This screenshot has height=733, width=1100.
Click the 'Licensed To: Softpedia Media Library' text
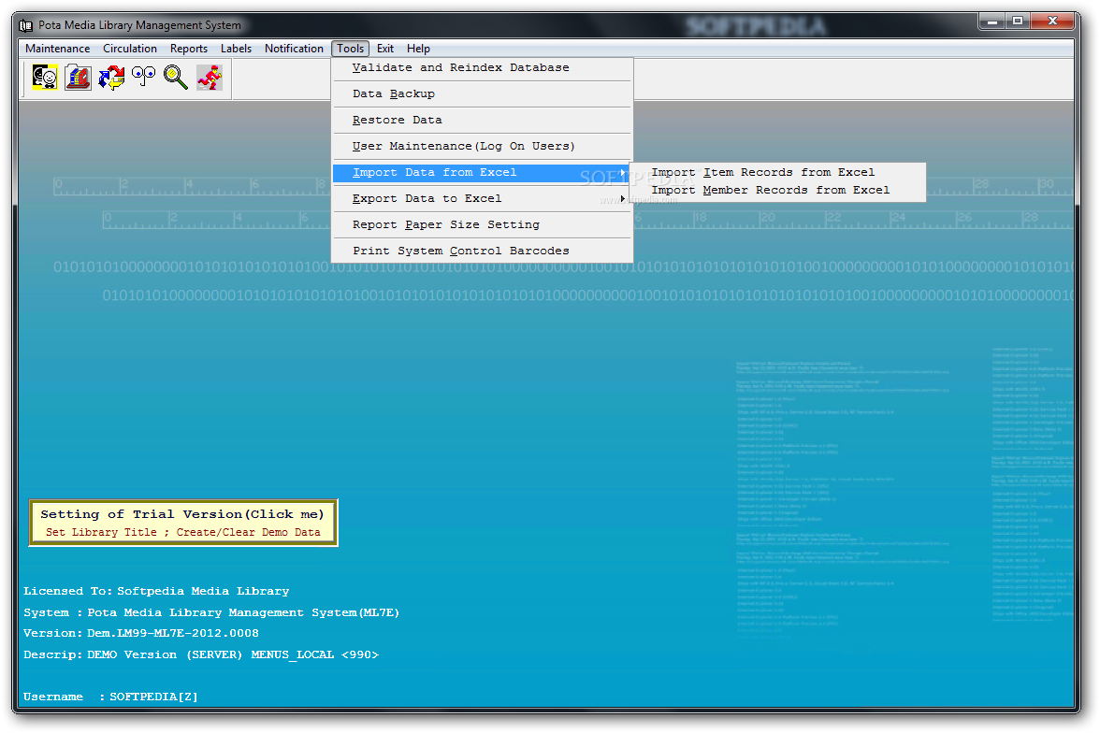pos(156,591)
